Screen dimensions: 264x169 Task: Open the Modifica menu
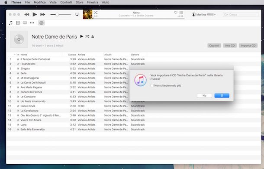click(40, 2)
